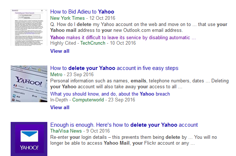Click the ThaiVisa snippet about re-entering login details
The height and width of the screenshot is (156, 236).
[134, 140]
